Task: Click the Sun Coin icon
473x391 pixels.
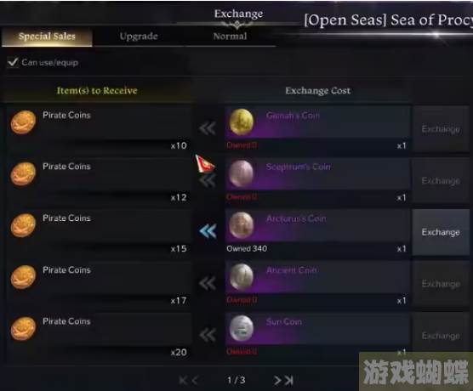Action: 242,328
